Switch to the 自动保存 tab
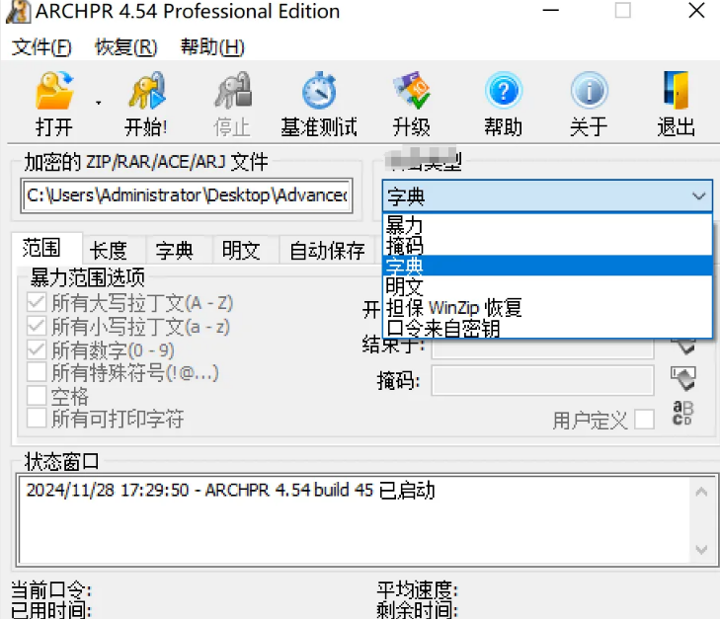This screenshot has width=720, height=619. click(x=327, y=251)
